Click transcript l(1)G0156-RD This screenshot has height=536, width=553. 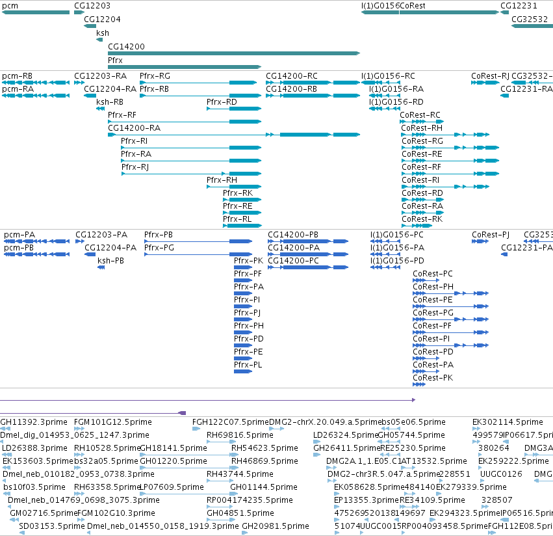[x=385, y=109]
